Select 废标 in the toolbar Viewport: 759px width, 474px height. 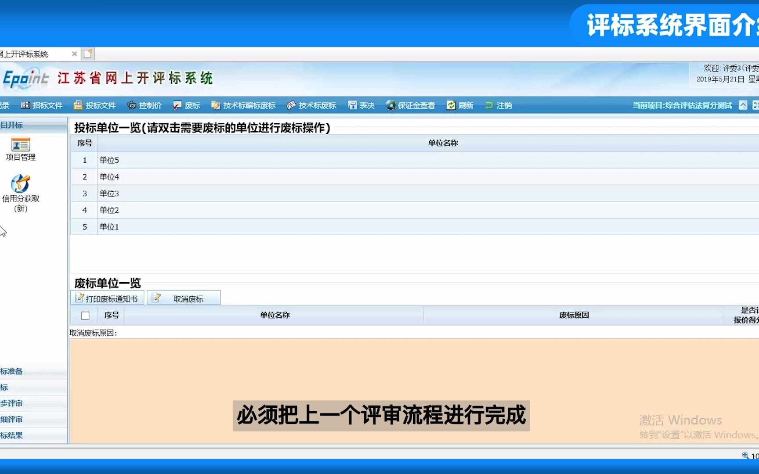click(x=187, y=105)
